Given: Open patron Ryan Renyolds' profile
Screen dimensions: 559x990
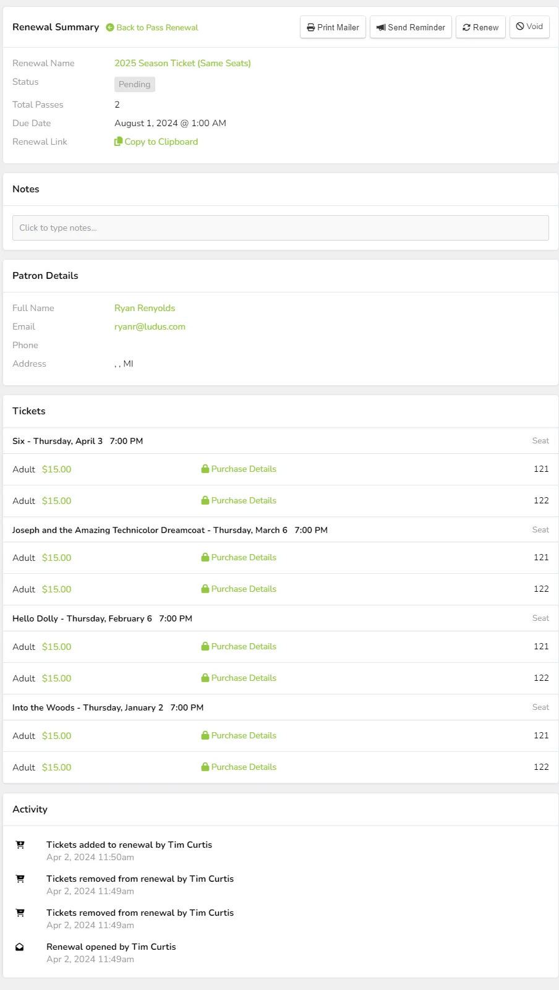Looking at the screenshot, I should point(145,308).
